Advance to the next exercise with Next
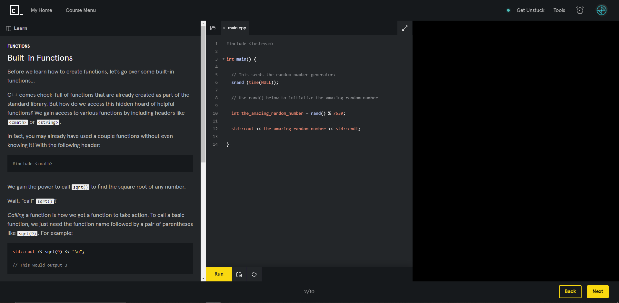Image resolution: width=619 pixels, height=303 pixels. click(597, 291)
